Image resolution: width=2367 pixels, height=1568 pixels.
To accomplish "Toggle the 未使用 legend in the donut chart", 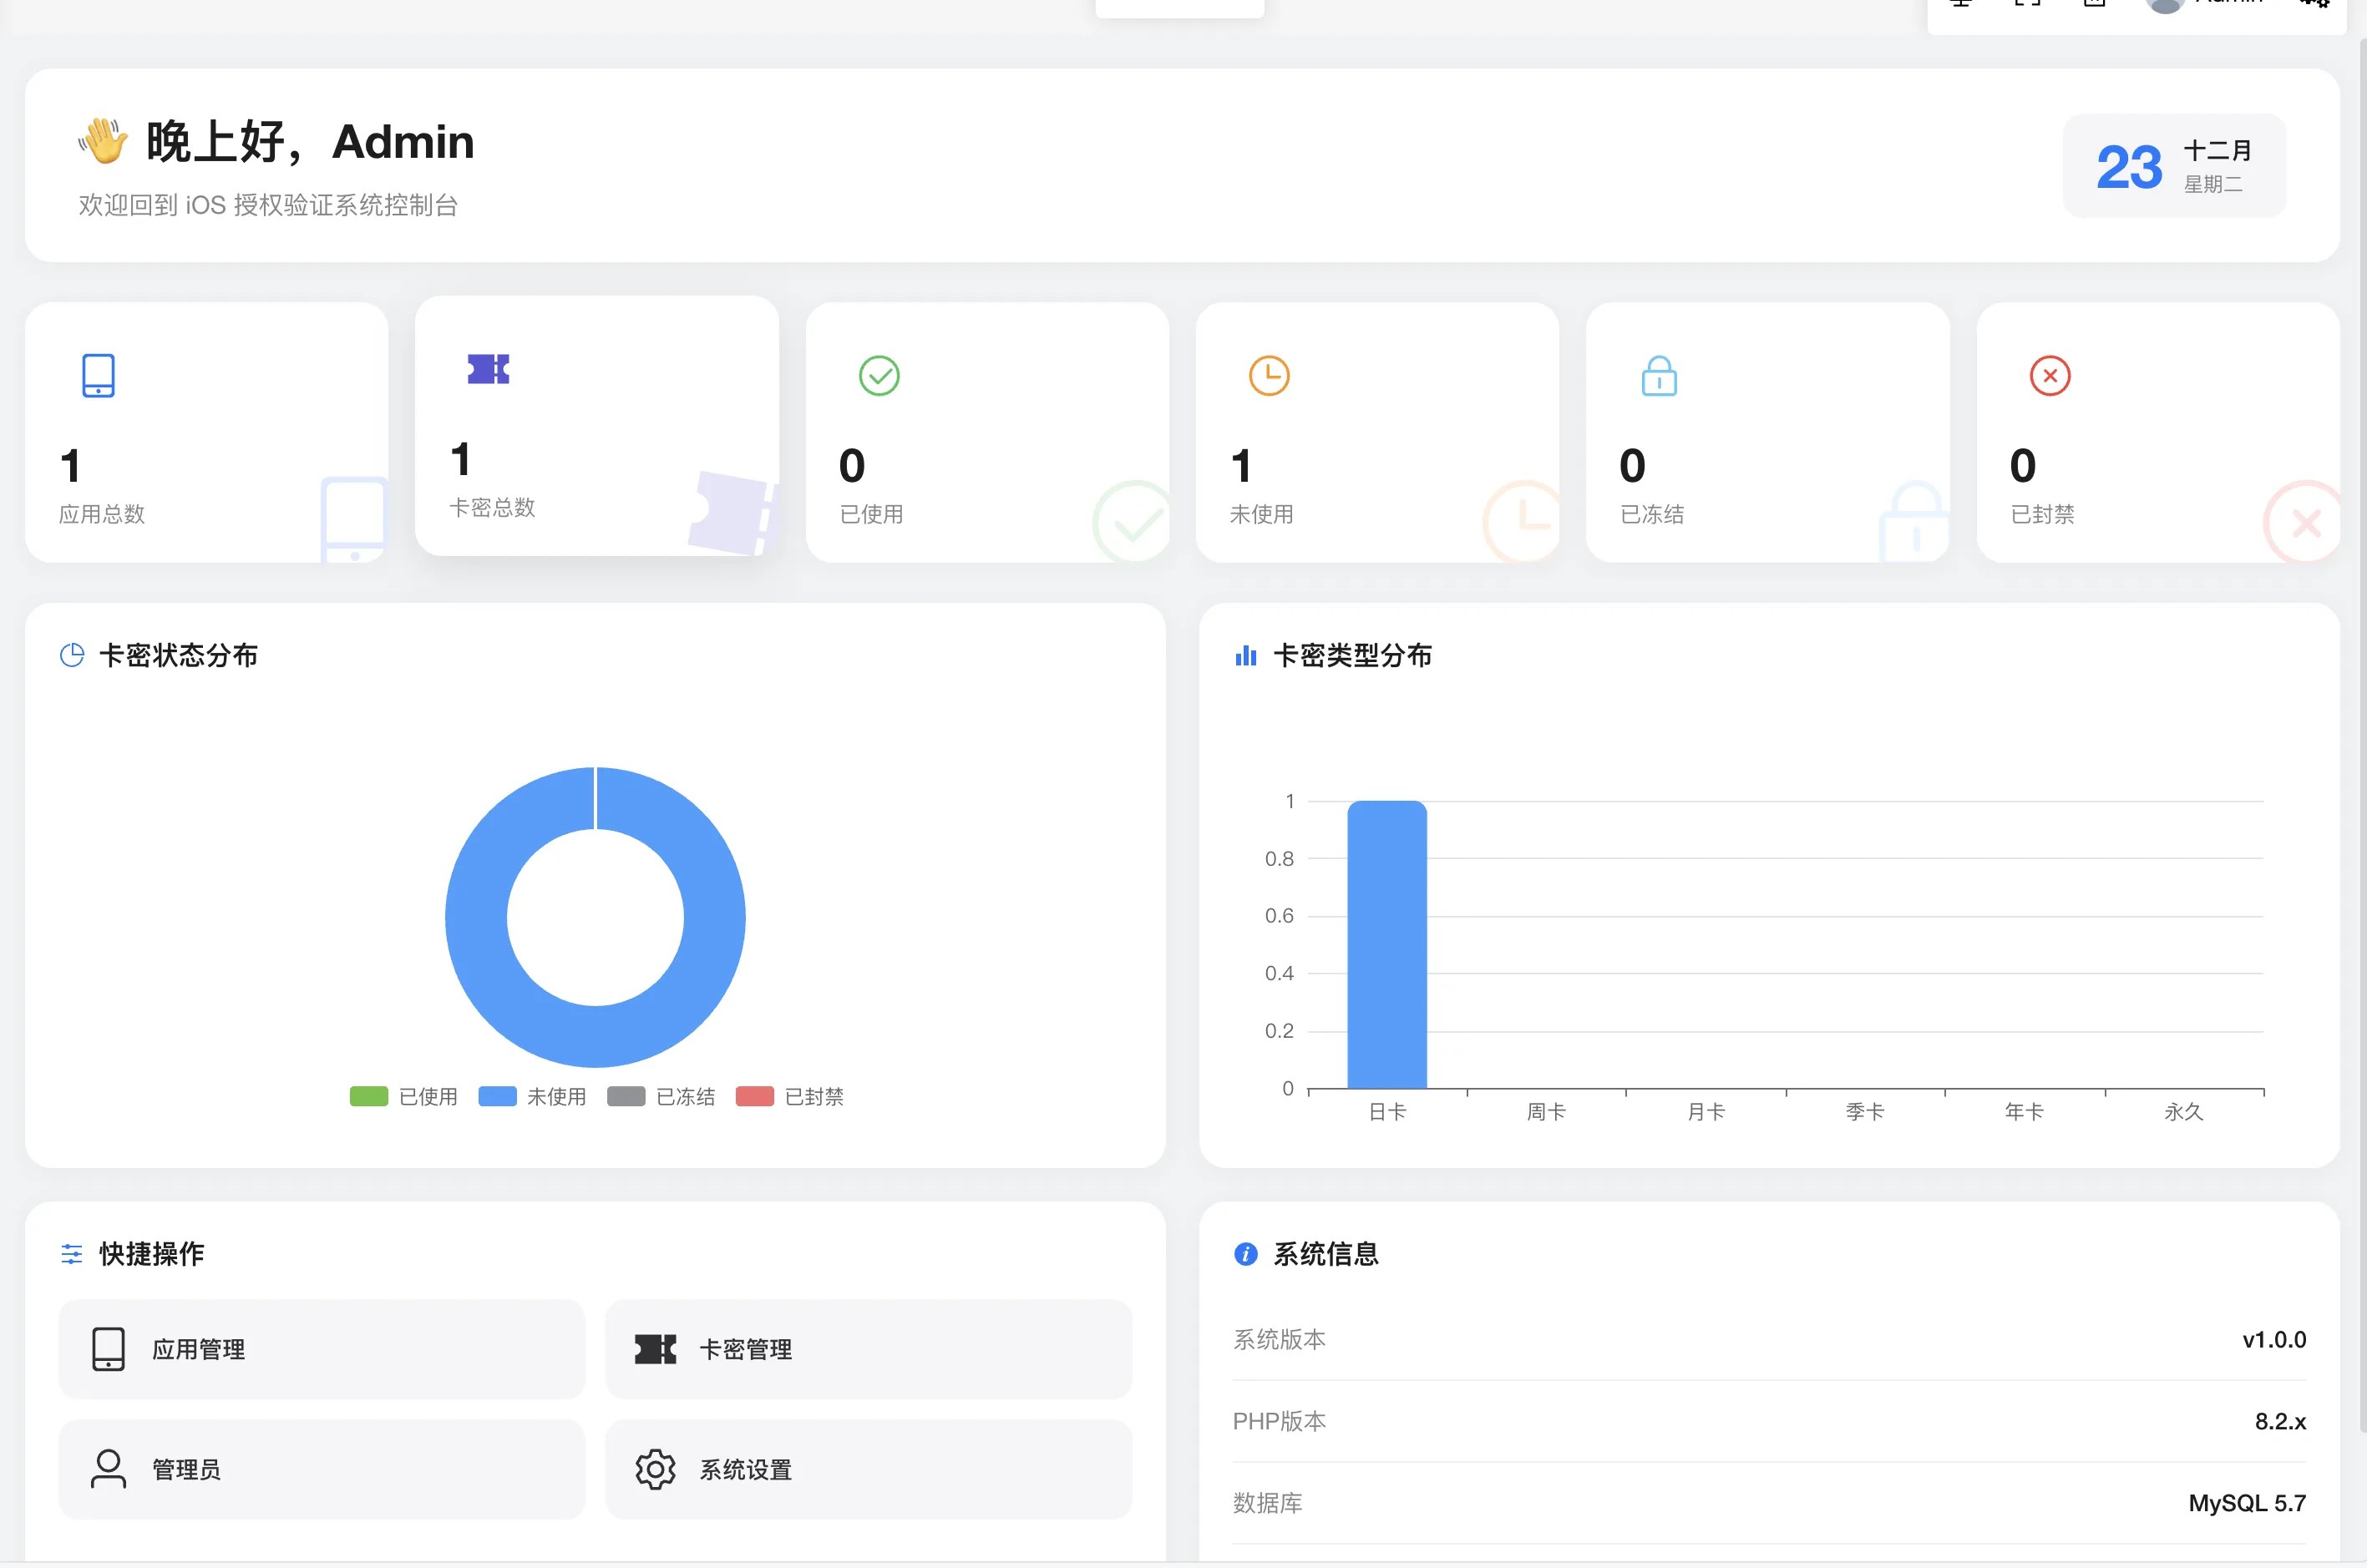I will coord(531,1096).
